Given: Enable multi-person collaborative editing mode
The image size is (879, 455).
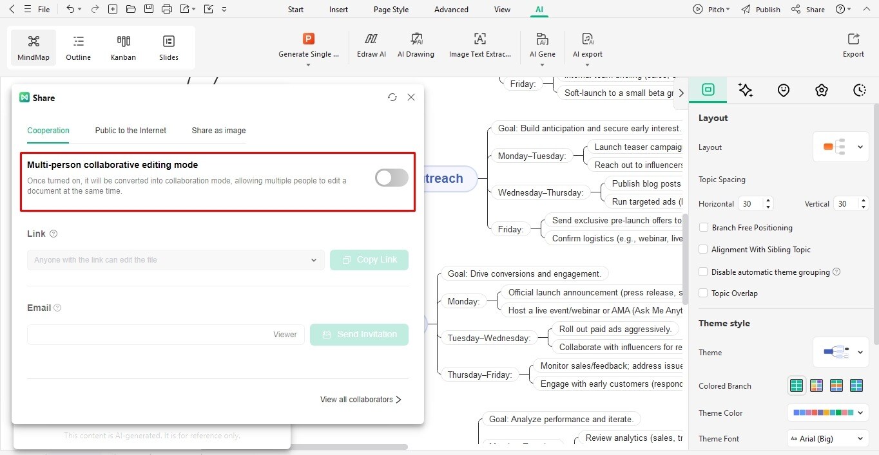Looking at the screenshot, I should pos(391,177).
